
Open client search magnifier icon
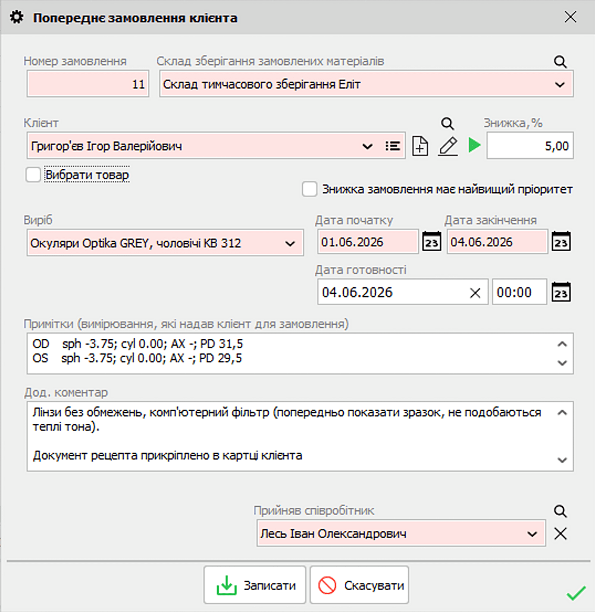click(x=447, y=124)
